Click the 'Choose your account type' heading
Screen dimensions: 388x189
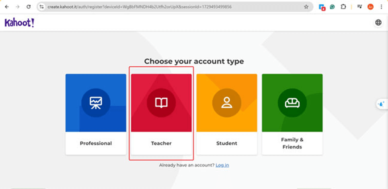tap(194, 61)
